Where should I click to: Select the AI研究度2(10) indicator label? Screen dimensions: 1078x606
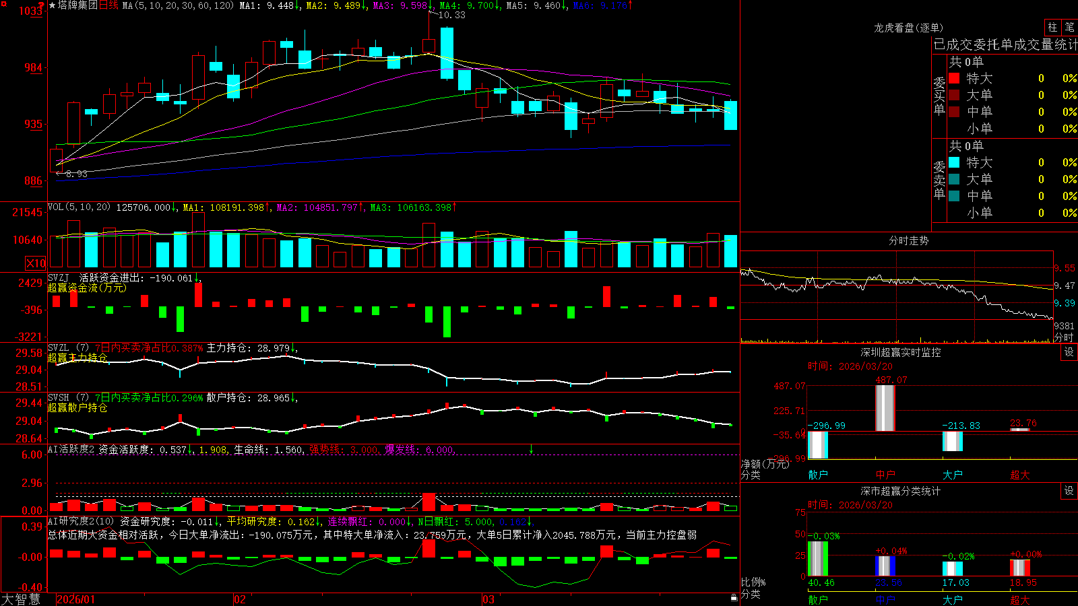pos(81,521)
